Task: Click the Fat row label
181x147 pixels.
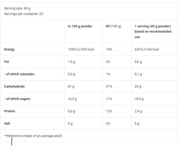Action: pos(6,62)
